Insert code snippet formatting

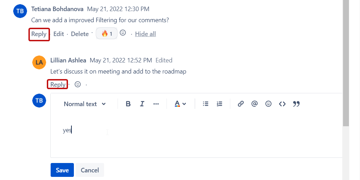[282, 104]
